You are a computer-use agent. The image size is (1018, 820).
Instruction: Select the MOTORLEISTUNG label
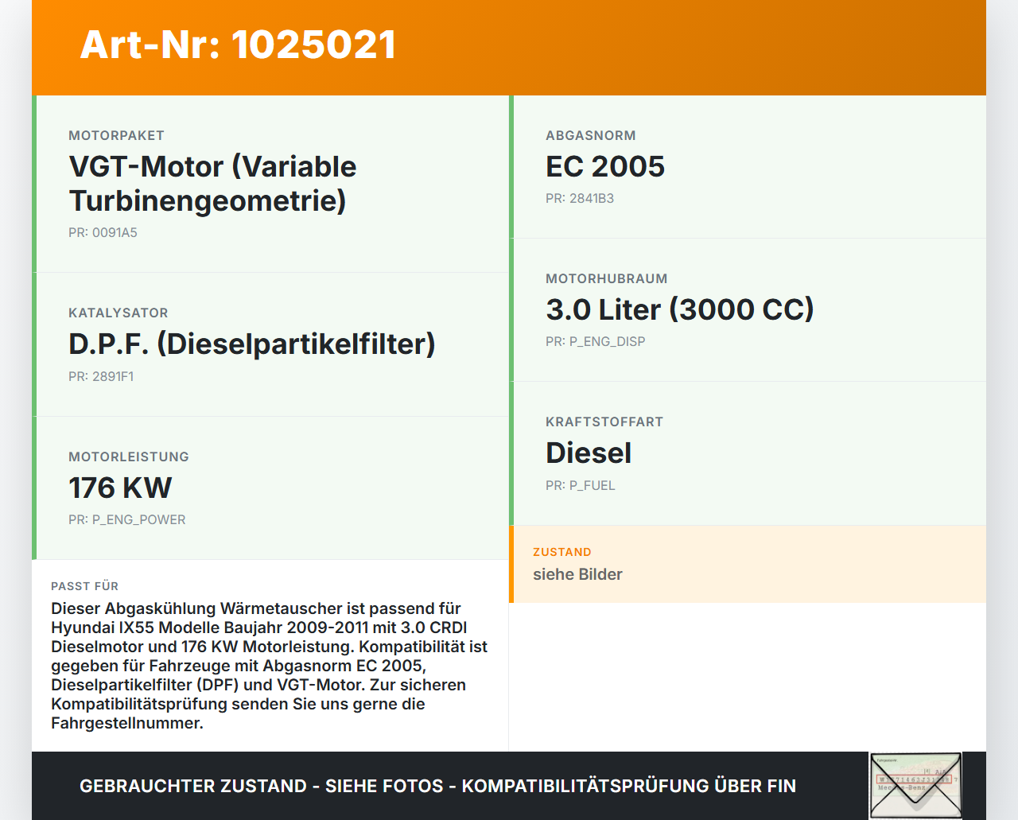[129, 457]
